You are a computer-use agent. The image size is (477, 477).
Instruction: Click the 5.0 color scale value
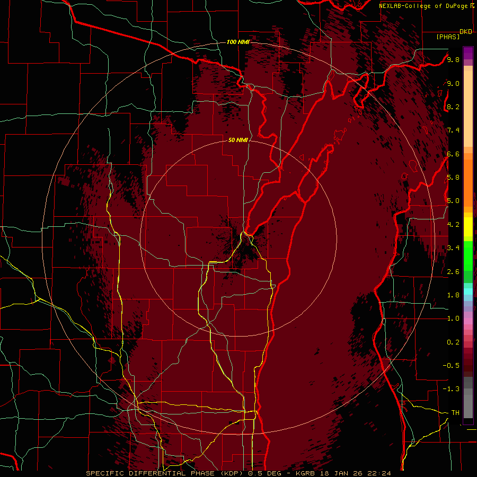[453, 201]
